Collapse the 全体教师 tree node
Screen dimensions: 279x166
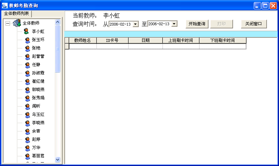(x=8, y=23)
